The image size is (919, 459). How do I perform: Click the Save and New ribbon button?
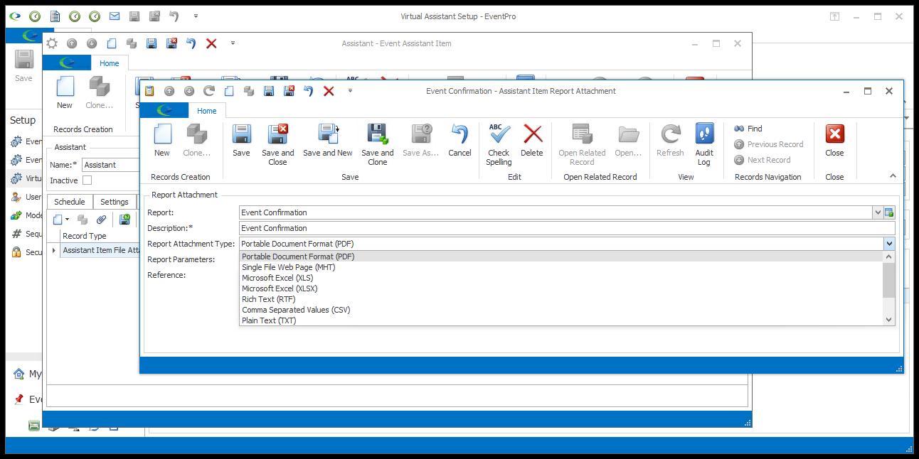point(328,140)
